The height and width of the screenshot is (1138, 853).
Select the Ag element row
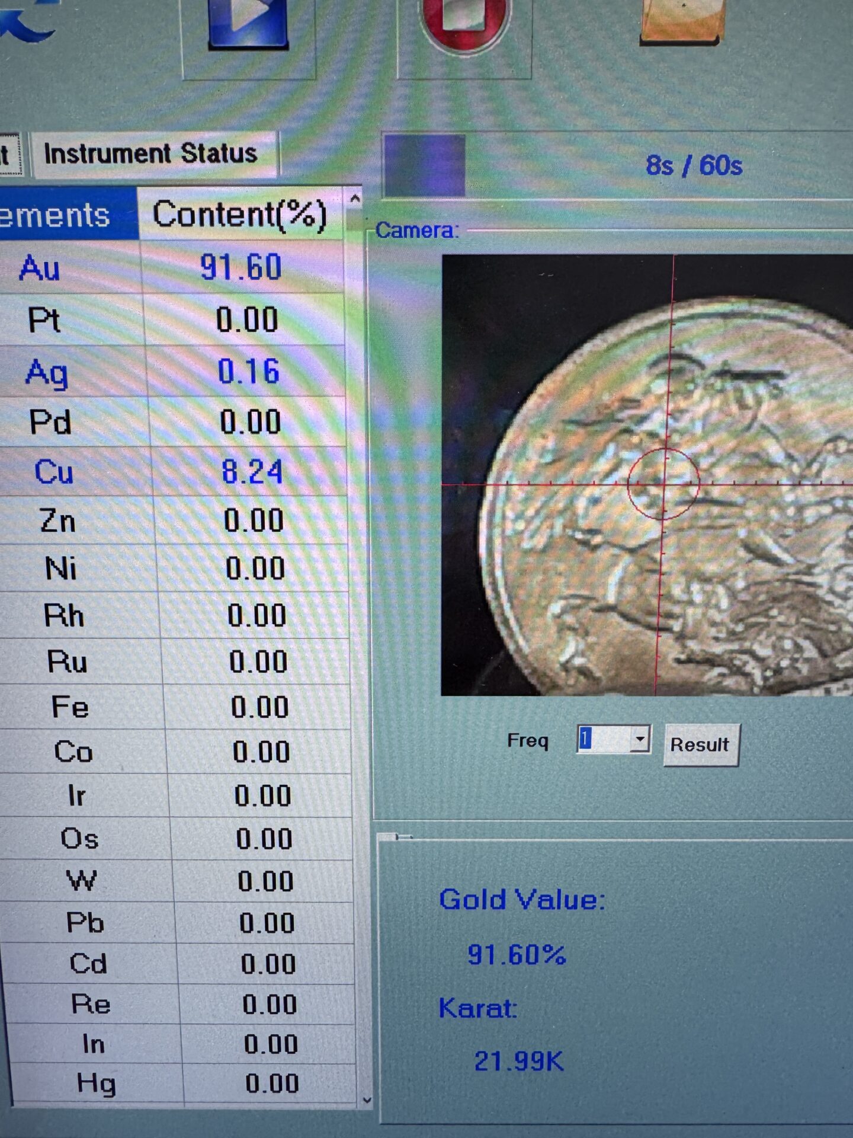pyautogui.click(x=172, y=372)
